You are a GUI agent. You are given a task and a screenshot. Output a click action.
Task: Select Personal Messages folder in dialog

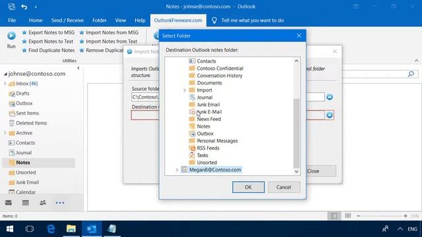point(214,141)
